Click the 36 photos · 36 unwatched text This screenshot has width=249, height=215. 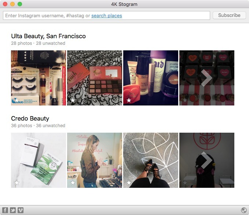[38, 125]
